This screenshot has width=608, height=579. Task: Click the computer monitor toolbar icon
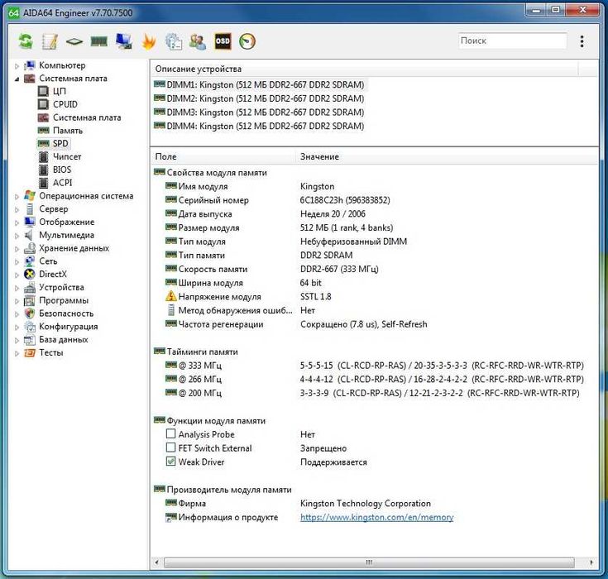pyautogui.click(x=124, y=41)
